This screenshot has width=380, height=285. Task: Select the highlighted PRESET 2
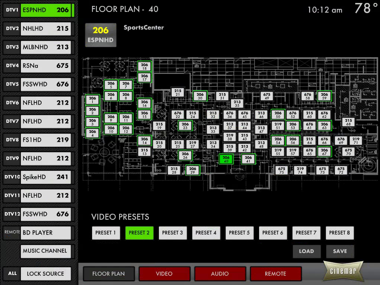click(x=139, y=233)
